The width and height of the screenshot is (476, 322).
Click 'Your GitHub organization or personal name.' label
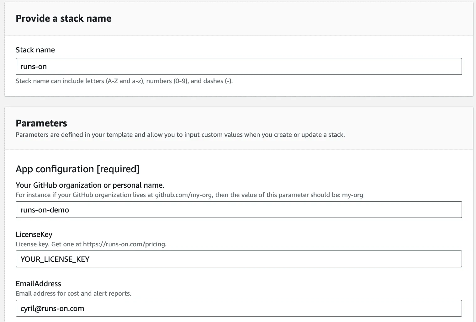coord(90,185)
